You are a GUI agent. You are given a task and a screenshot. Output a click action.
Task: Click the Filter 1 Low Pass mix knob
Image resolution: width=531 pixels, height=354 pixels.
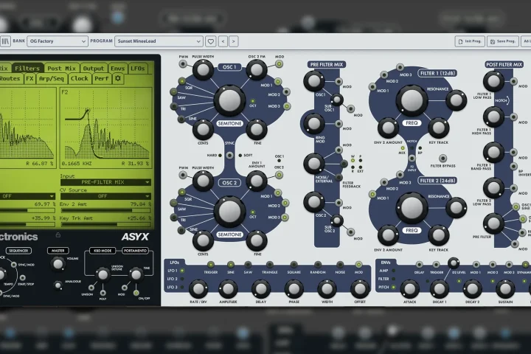pos(493,81)
